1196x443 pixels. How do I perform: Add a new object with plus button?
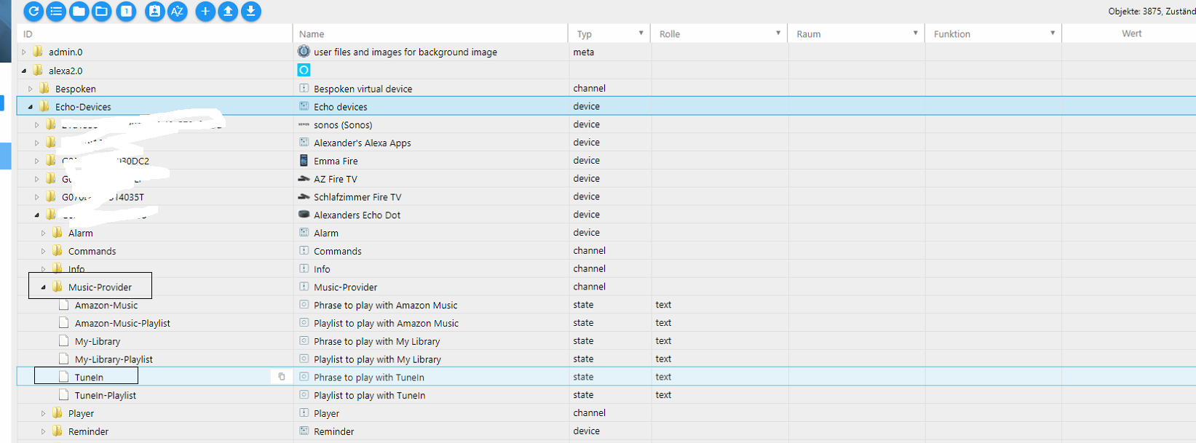(x=205, y=11)
